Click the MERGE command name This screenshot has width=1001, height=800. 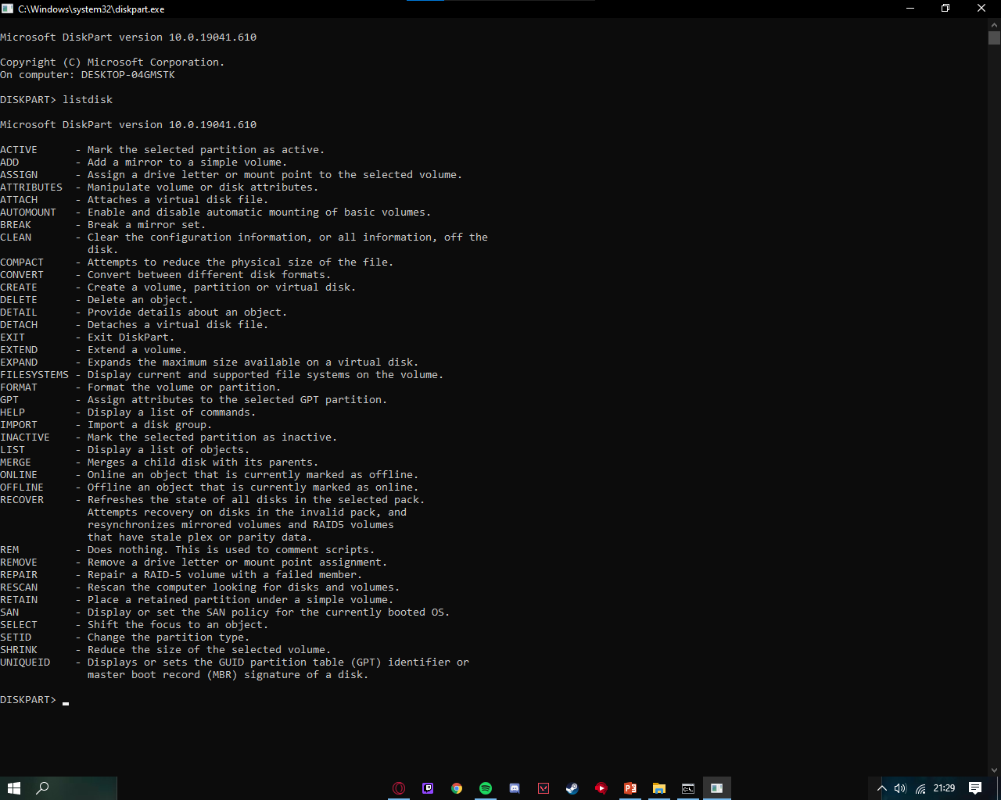(16, 462)
